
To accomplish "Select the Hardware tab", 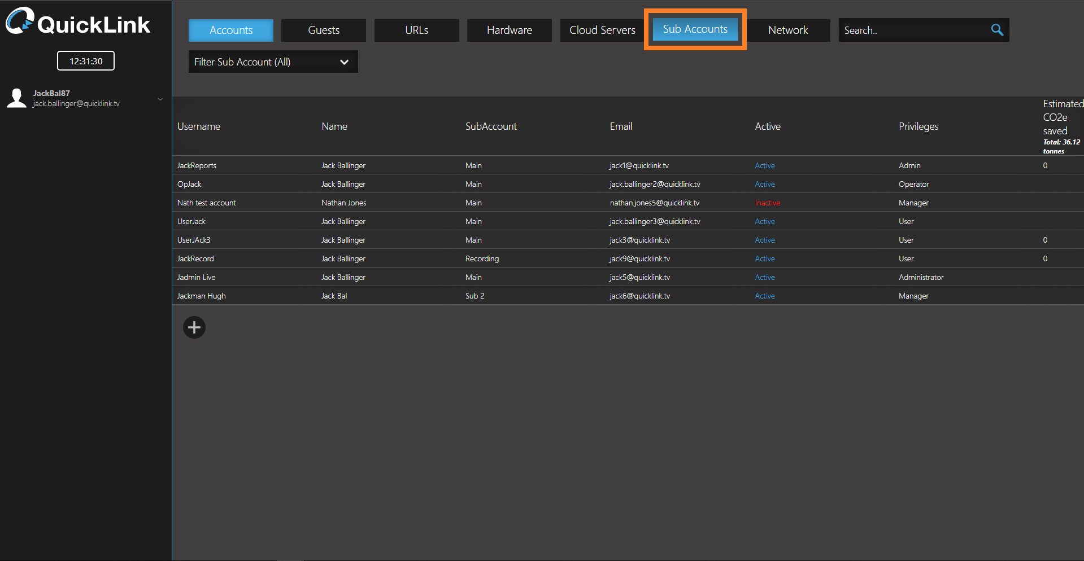I will point(509,30).
